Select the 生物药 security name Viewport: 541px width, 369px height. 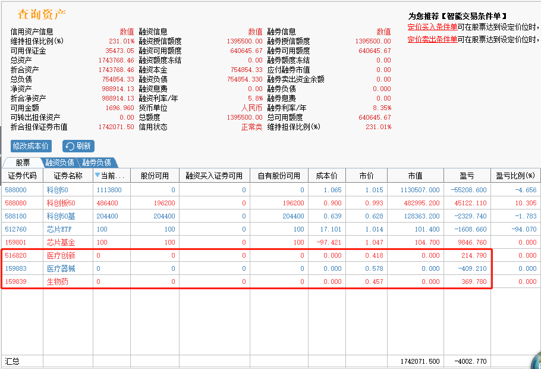click(57, 282)
